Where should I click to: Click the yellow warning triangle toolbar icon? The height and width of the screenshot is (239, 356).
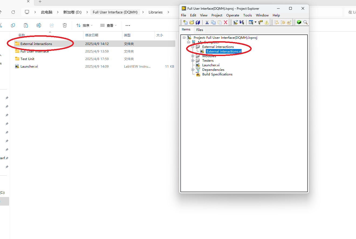tap(267, 22)
